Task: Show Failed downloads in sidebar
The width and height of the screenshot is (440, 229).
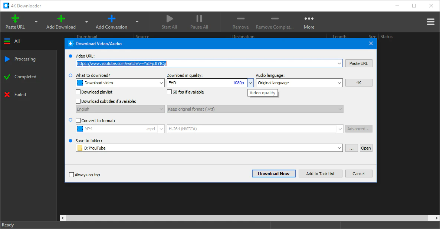Action: (20, 95)
